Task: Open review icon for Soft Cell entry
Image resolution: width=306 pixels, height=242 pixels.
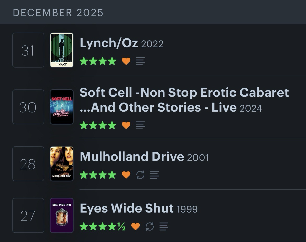Action: point(140,125)
